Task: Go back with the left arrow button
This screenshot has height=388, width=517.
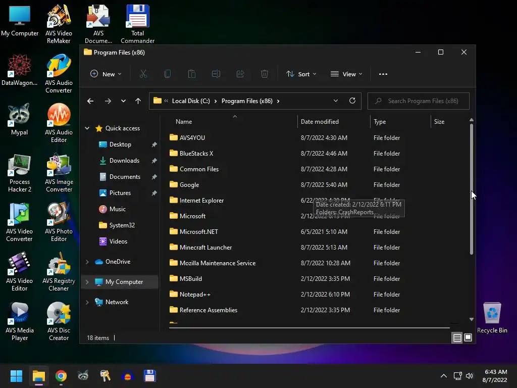Action: coord(90,101)
